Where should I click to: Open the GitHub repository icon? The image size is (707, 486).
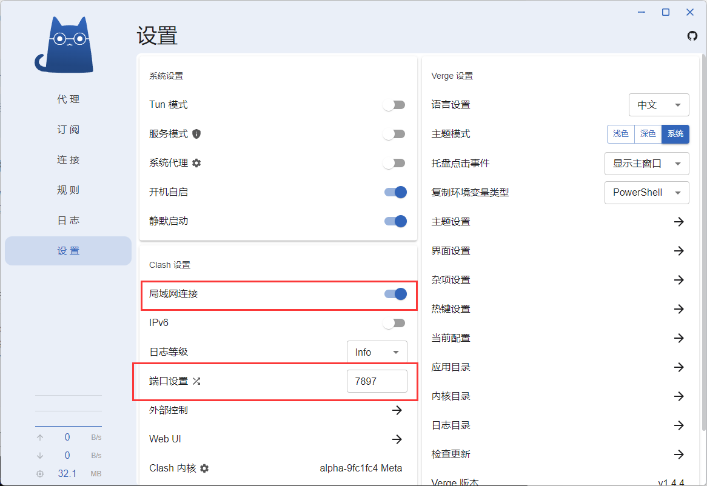pyautogui.click(x=692, y=36)
